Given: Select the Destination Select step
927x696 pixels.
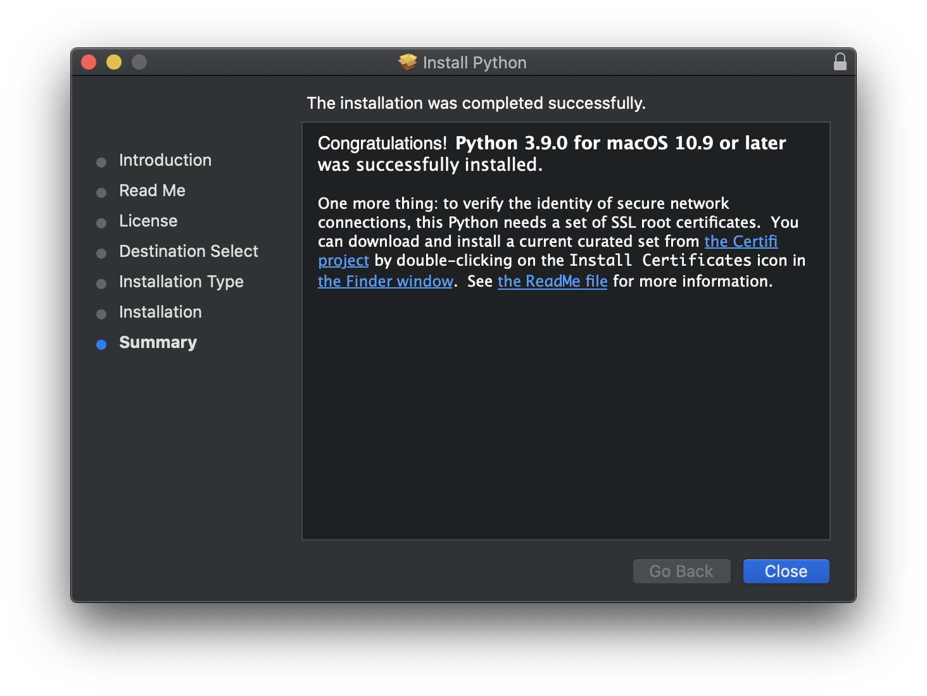Looking at the screenshot, I should pos(188,251).
